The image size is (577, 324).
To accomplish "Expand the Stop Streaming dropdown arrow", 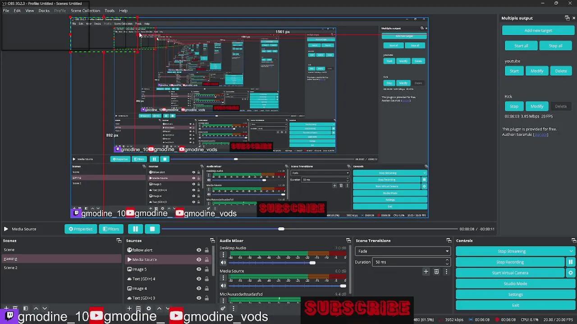I will click(x=571, y=251).
